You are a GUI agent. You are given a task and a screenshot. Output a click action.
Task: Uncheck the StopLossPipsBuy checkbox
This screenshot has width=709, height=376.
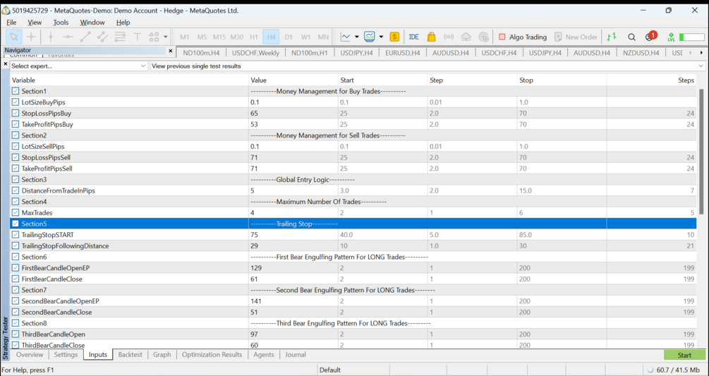click(x=16, y=114)
